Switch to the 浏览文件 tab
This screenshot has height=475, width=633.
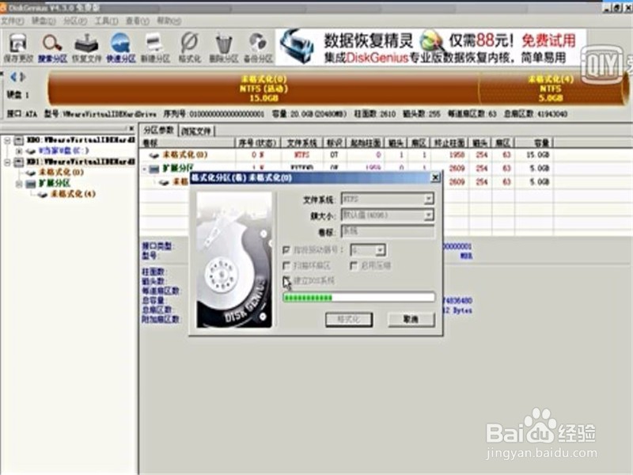pyautogui.click(x=197, y=131)
